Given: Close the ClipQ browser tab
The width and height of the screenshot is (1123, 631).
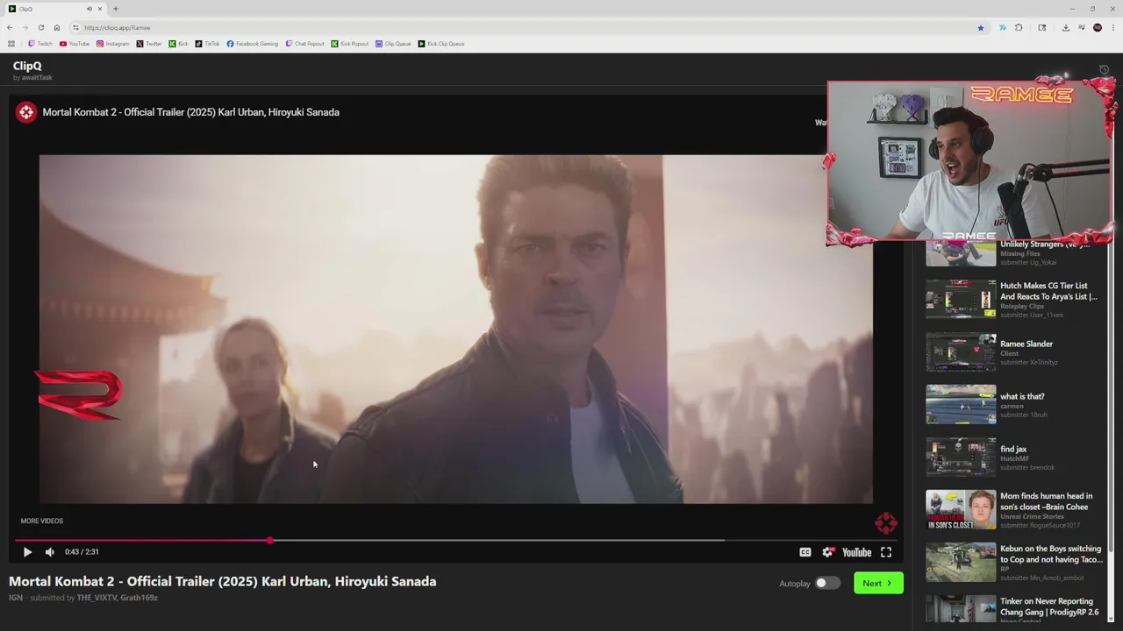Looking at the screenshot, I should (x=100, y=9).
